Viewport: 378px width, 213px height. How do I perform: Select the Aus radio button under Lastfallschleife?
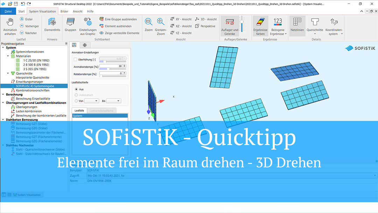76,89
